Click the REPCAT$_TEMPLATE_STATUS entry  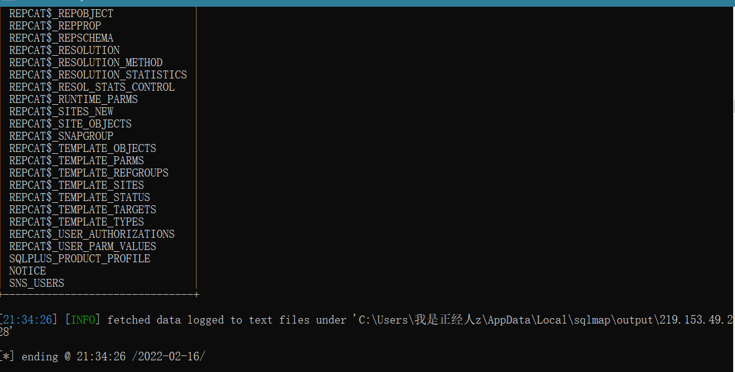[x=80, y=197]
